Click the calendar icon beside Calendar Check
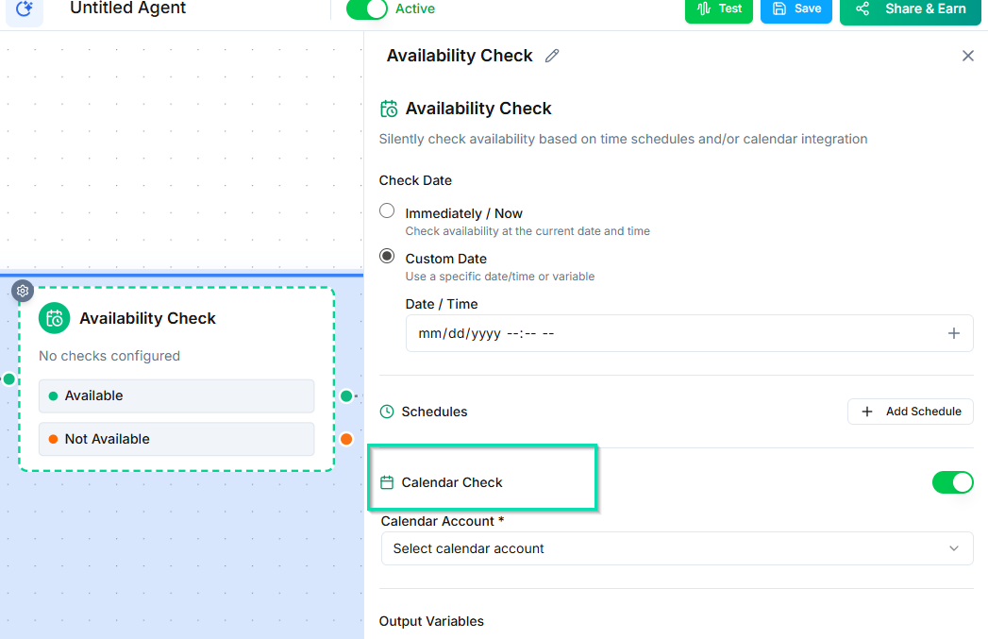The width and height of the screenshot is (988, 639). point(387,482)
